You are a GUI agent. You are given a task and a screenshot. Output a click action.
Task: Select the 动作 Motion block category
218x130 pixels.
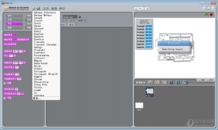pyautogui.click(x=14, y=16)
